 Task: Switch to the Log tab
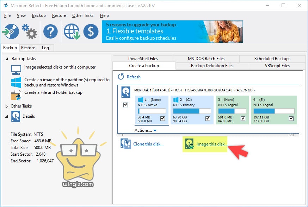tap(45, 48)
